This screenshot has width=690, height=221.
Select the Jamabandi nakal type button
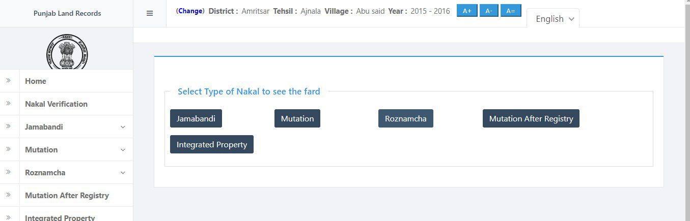[x=196, y=118]
